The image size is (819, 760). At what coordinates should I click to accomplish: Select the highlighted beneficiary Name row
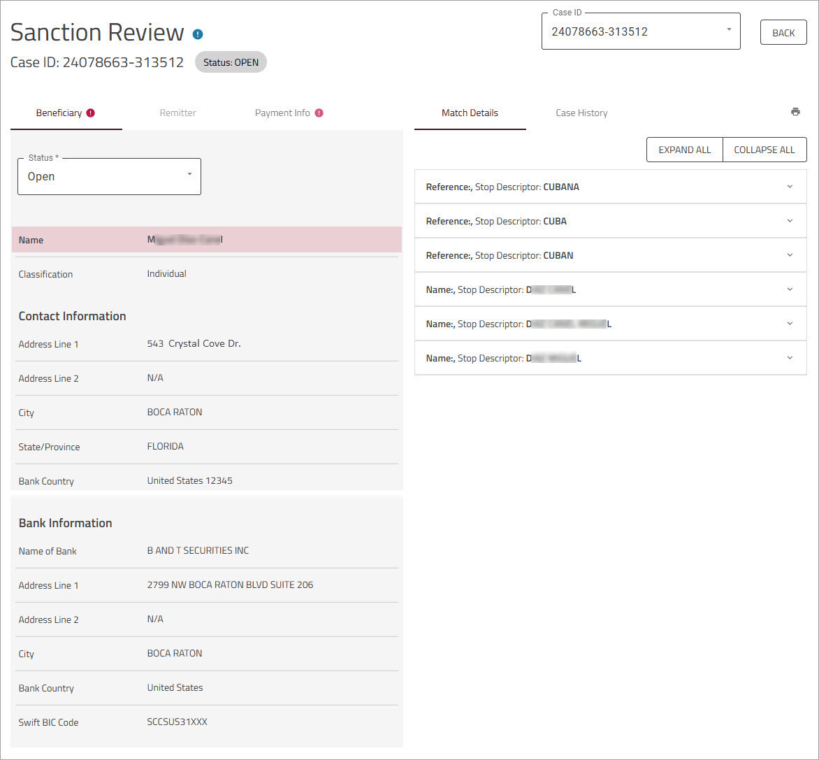click(206, 239)
